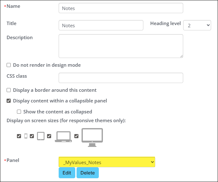Toggle the desktop screen size checkbox

pyautogui.click(x=76, y=136)
